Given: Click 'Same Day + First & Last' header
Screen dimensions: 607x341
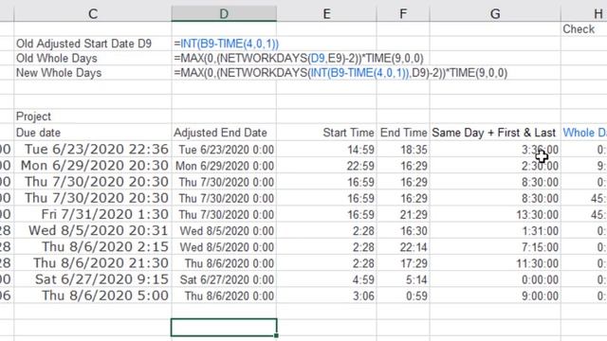Looking at the screenshot, I should (493, 133).
